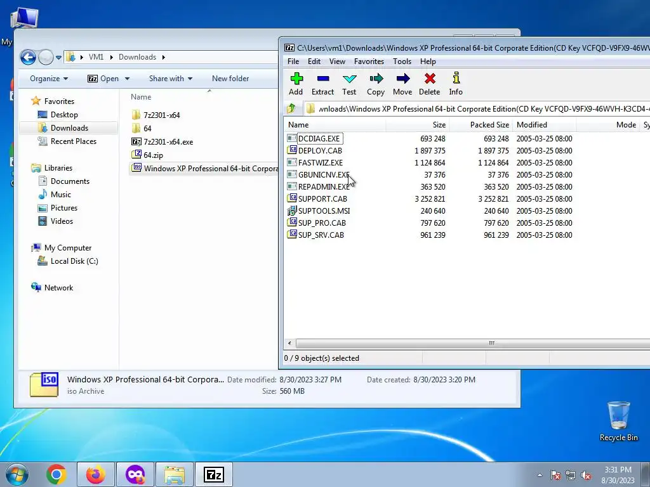Select DCDIAG.EXE in the archive list
Viewport: 650px width, 487px height.
tap(319, 138)
